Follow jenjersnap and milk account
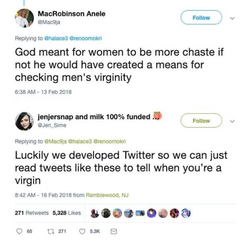Image resolution: width=250 pixels, height=241 pixels. click(201, 120)
